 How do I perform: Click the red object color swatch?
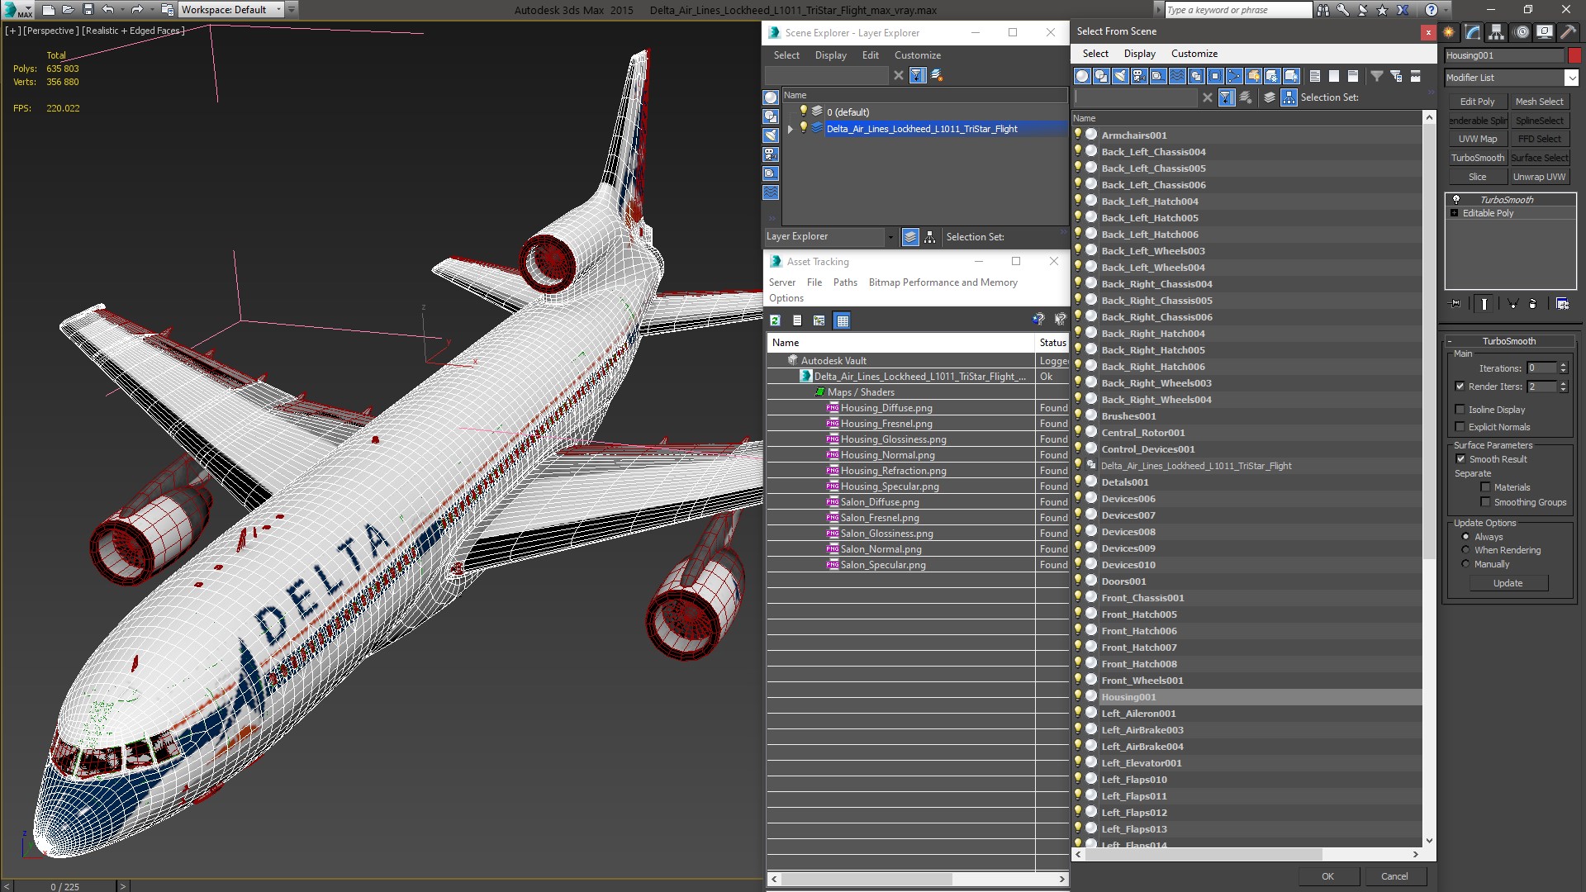(x=1574, y=55)
